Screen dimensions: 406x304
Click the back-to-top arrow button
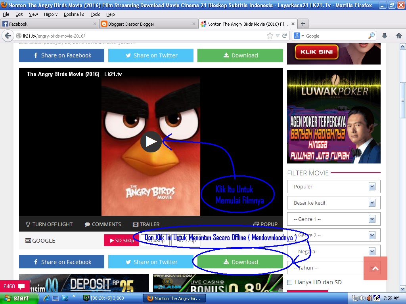375,268
